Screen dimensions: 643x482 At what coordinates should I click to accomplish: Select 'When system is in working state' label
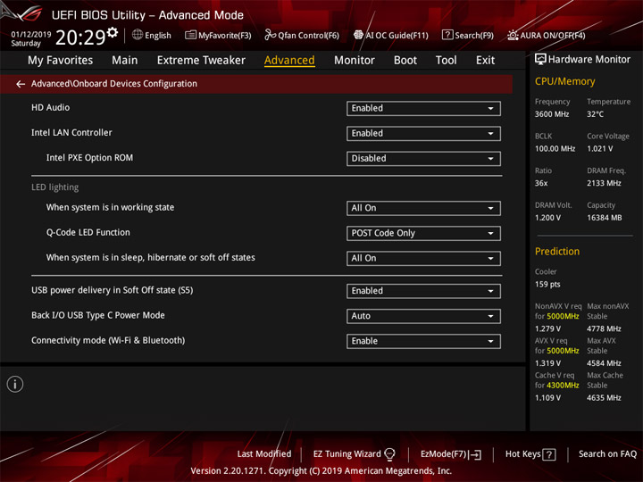pyautogui.click(x=110, y=207)
